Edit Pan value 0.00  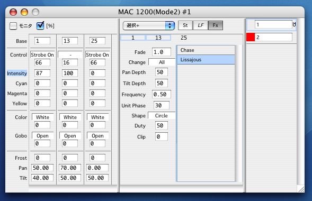pos(97,168)
